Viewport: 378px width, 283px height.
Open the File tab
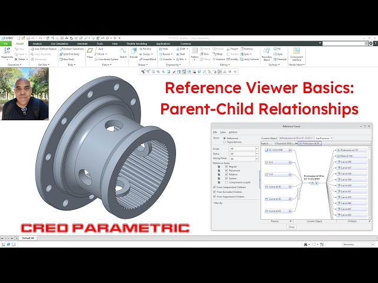click(6, 44)
